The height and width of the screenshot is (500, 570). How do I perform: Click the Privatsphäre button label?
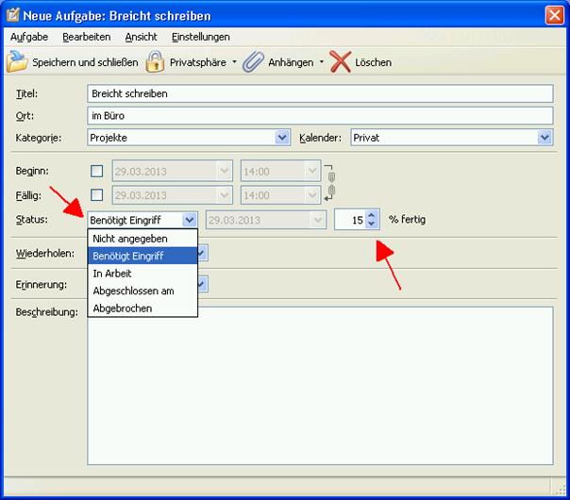tap(198, 62)
